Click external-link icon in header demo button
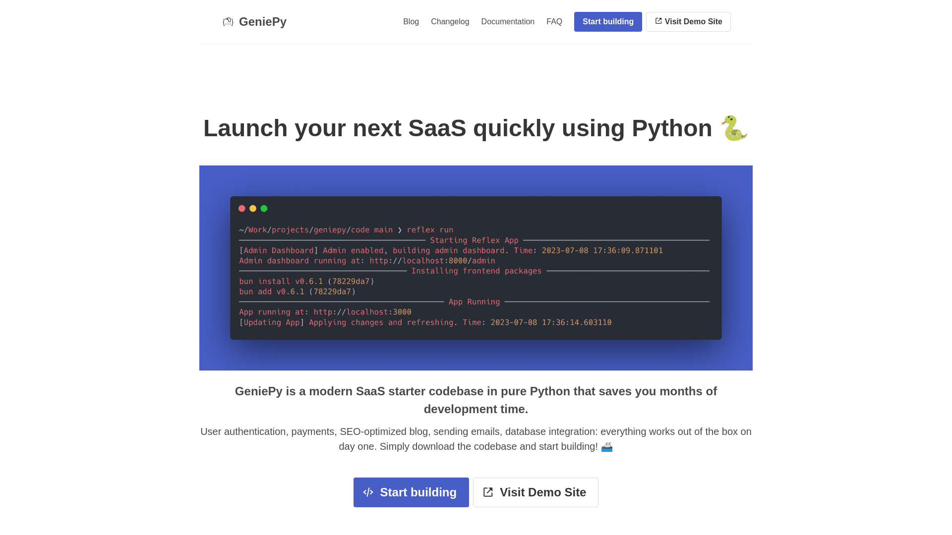Screen dimensions: 952x535 pyautogui.click(x=658, y=21)
